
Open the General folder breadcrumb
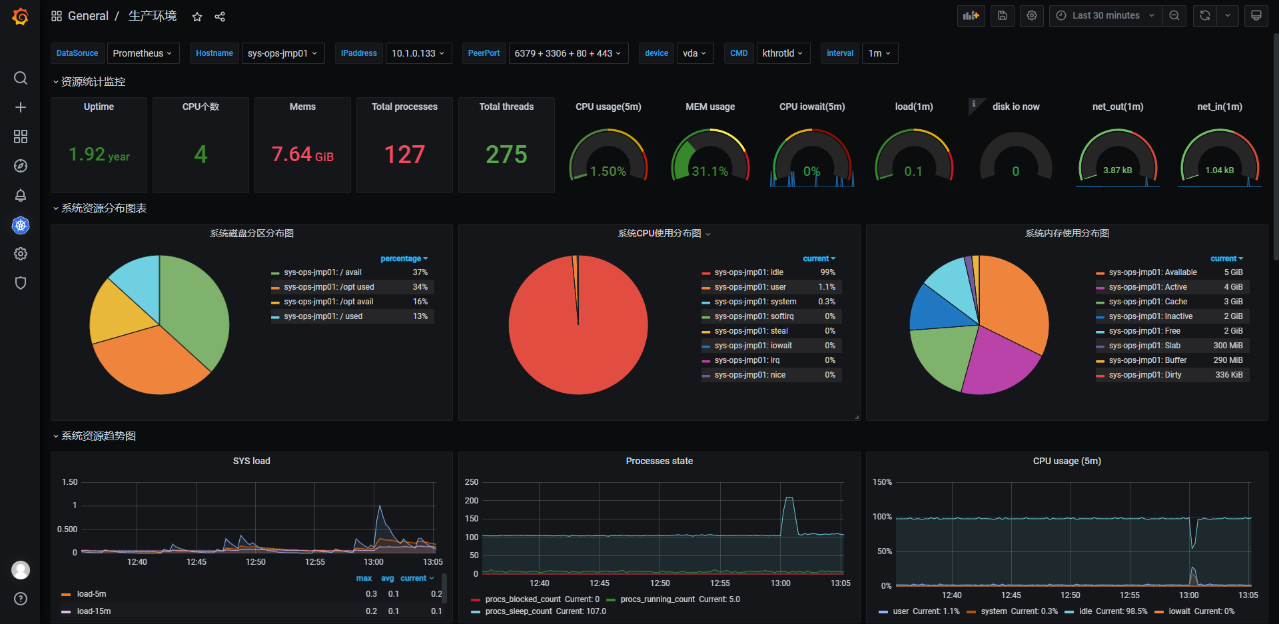coord(88,16)
